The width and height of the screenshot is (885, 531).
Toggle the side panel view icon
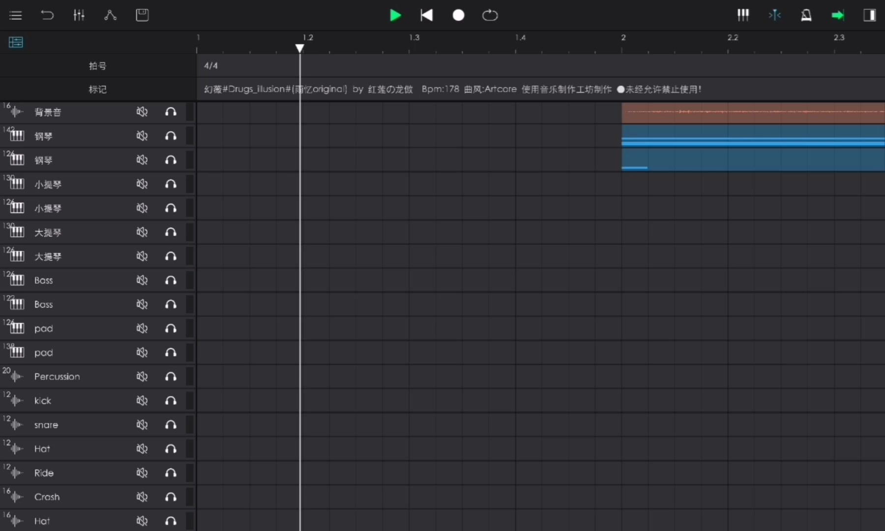[x=869, y=15]
